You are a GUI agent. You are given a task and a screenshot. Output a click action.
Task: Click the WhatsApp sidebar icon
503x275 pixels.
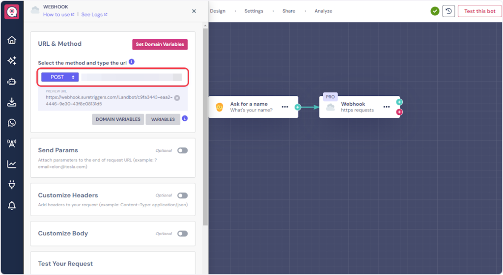point(12,123)
